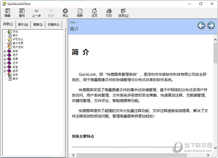Maximize the QuickLookClient window

[201, 4]
